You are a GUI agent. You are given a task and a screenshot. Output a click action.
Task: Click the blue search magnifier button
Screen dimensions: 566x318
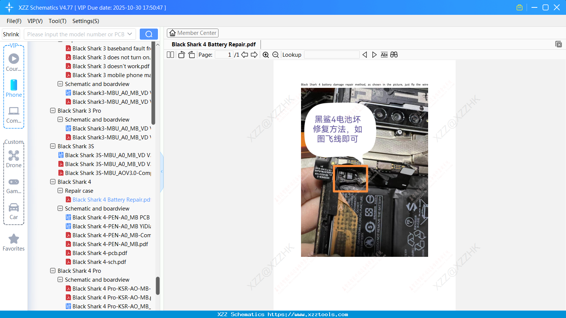coord(149,34)
